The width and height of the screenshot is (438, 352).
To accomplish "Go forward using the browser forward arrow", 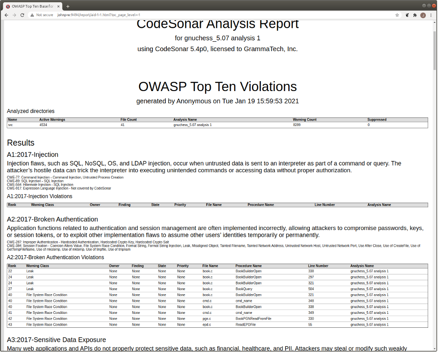I will tap(14, 15).
